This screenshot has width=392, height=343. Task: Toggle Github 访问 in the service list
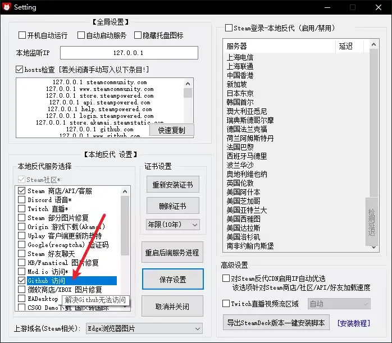[x=22, y=280]
